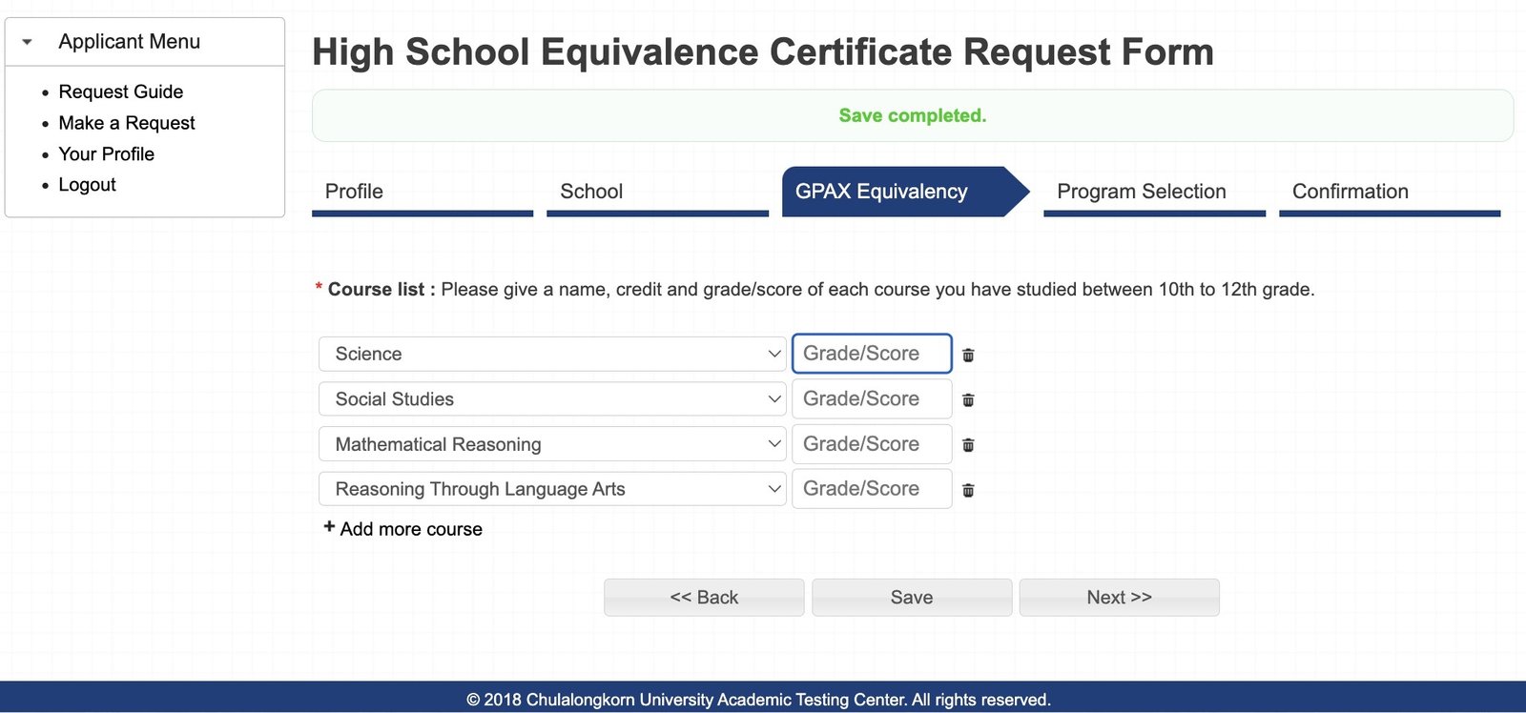Open the Science course dropdown
The width and height of the screenshot is (1526, 713).
point(552,354)
